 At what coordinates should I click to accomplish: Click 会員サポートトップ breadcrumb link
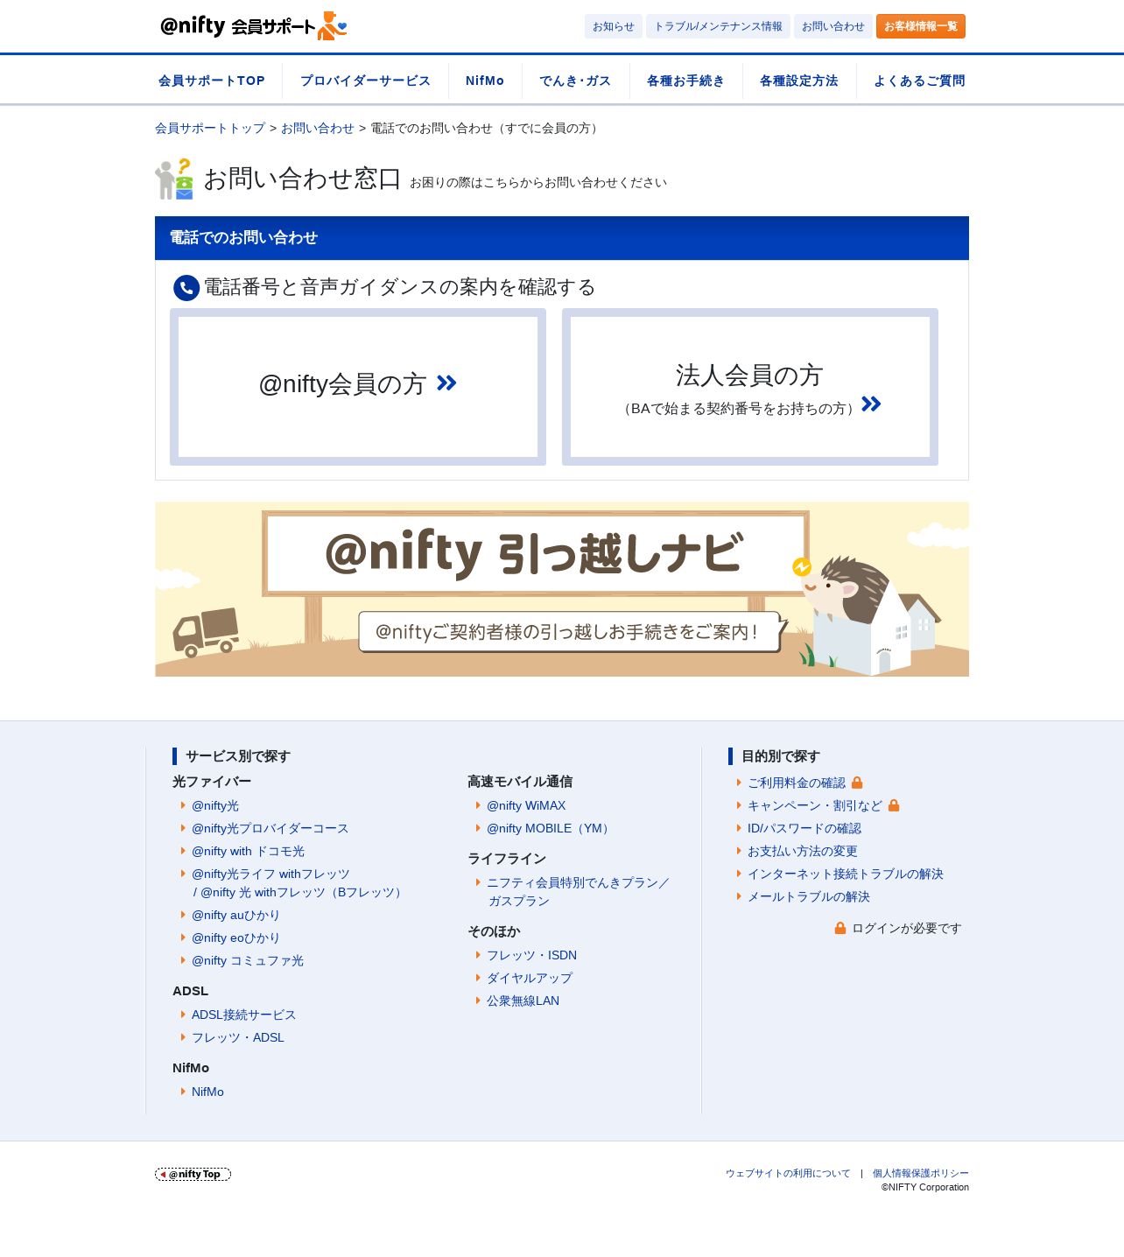[x=210, y=128]
